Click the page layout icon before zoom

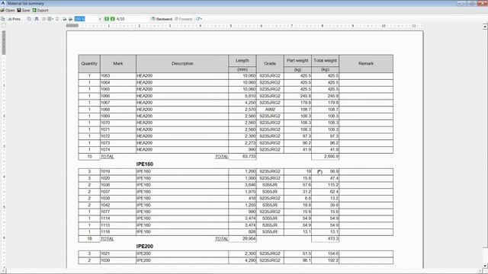(x=57, y=19)
